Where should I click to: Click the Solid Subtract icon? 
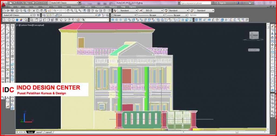pos(117,20)
